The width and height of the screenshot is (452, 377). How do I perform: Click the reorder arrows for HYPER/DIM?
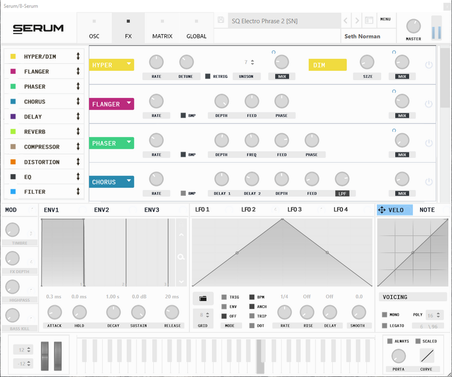point(78,56)
